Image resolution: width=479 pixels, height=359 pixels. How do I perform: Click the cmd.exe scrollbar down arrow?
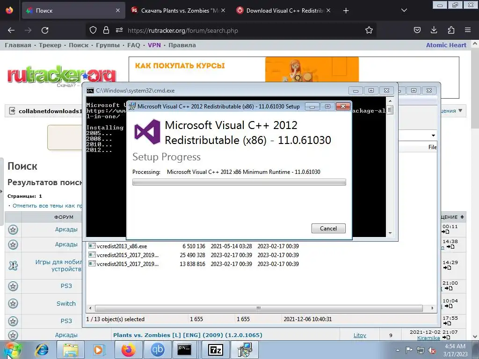[390, 233]
